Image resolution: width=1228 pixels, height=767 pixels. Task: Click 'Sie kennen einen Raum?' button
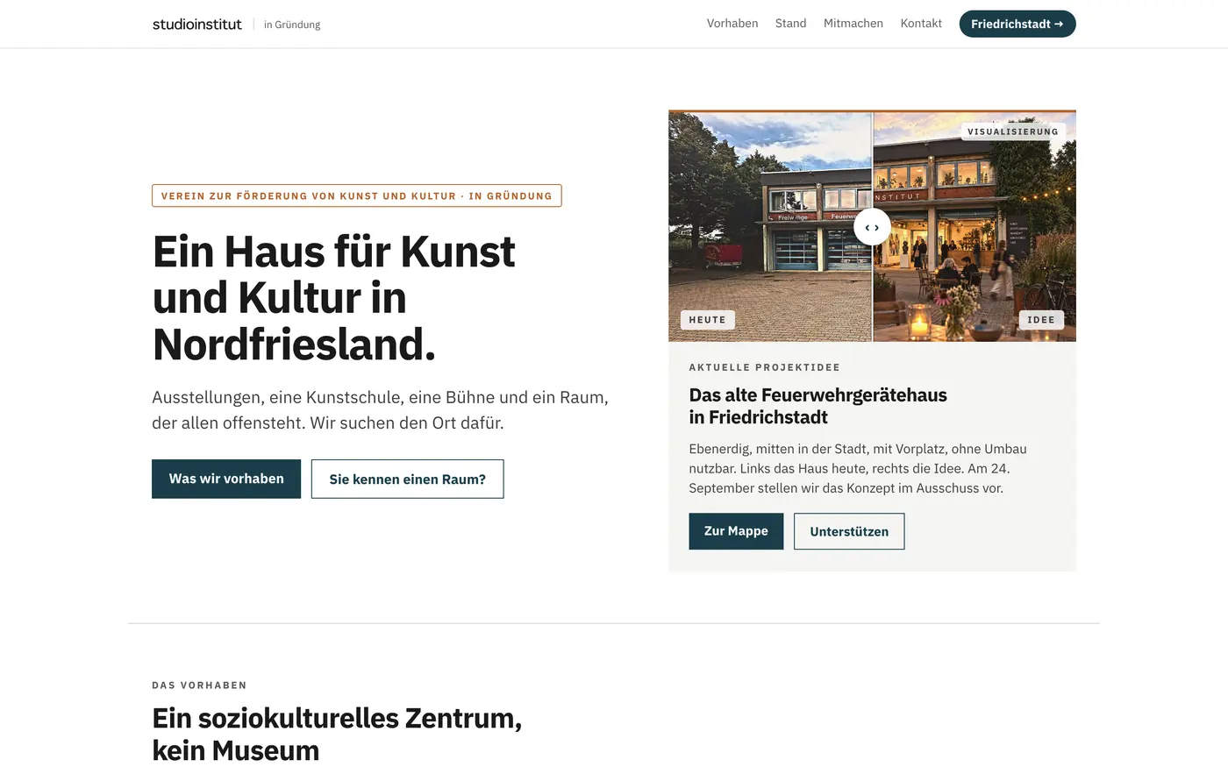(408, 479)
